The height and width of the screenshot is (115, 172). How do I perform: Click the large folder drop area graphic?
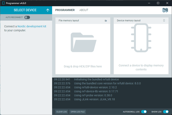click(x=84, y=42)
